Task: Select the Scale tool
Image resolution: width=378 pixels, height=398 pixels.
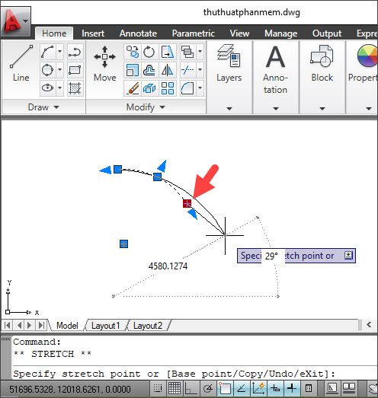Action: [x=132, y=70]
